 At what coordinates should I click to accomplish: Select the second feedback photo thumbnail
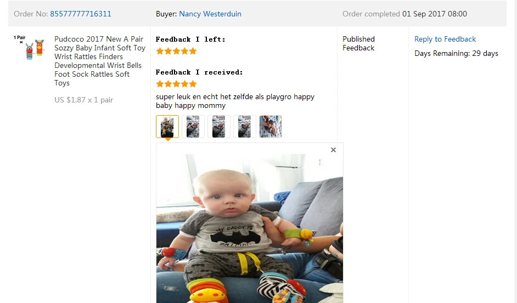pyautogui.click(x=193, y=127)
